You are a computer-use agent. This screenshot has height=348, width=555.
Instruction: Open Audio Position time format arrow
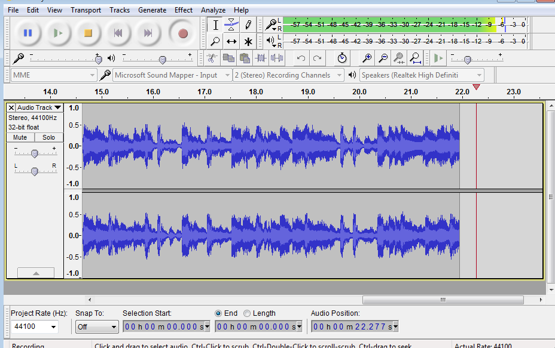point(396,327)
